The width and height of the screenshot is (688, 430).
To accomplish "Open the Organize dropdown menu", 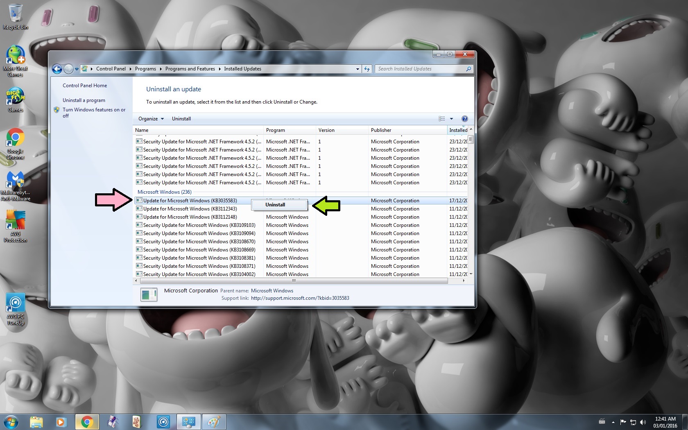I will [x=151, y=119].
